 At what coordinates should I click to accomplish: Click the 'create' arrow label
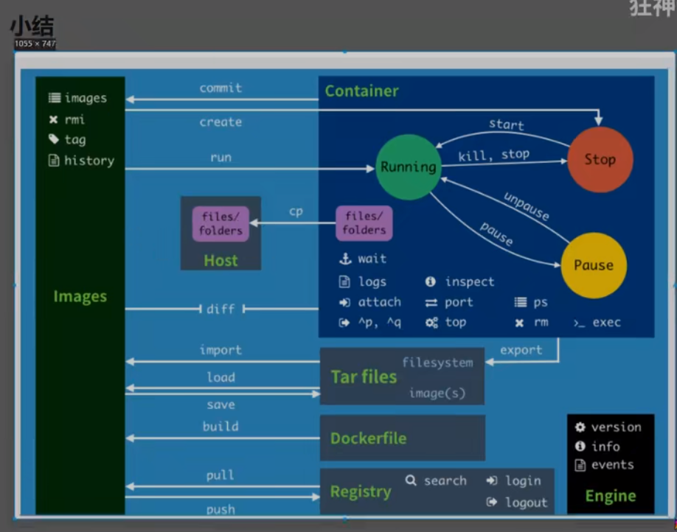[221, 122]
